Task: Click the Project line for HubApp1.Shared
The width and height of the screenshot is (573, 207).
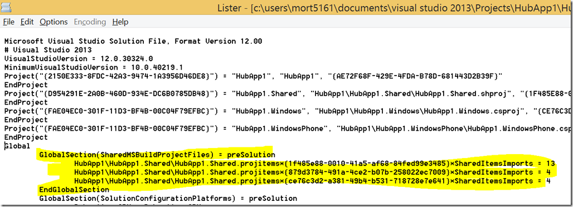Action: tap(288, 94)
